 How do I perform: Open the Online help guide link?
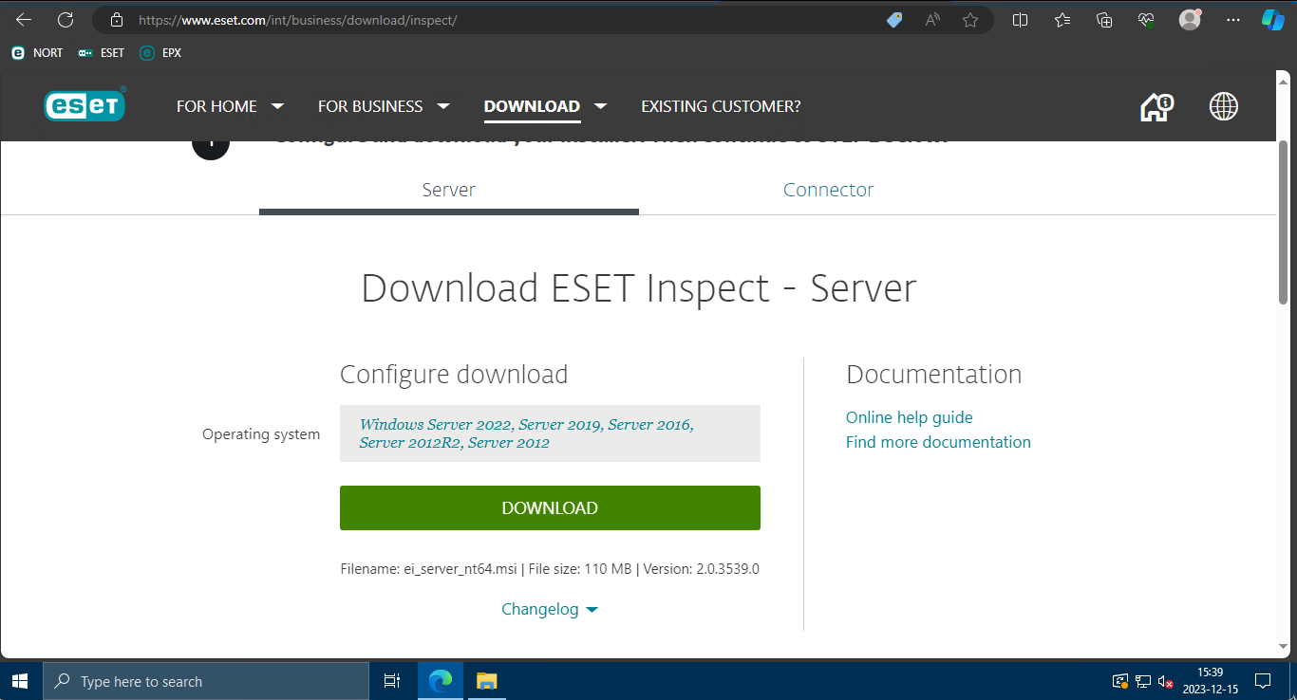tap(909, 417)
